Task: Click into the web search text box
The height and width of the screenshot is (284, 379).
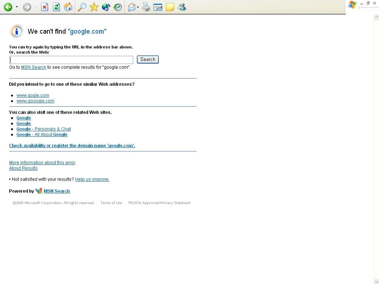Action: coord(71,60)
